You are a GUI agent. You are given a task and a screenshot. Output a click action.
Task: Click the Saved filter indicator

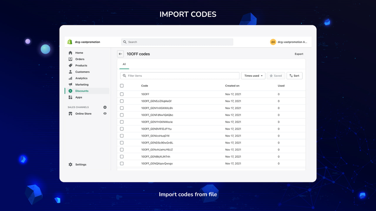[276, 75]
